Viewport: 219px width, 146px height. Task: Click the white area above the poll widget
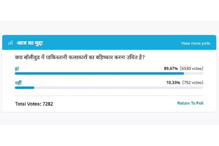[x=109, y=10]
